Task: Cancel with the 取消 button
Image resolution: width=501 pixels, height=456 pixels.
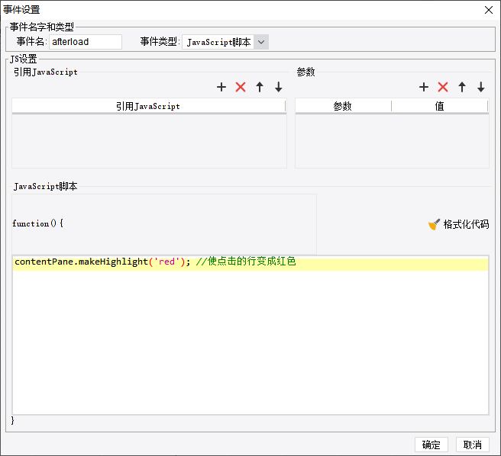Action: coord(472,445)
